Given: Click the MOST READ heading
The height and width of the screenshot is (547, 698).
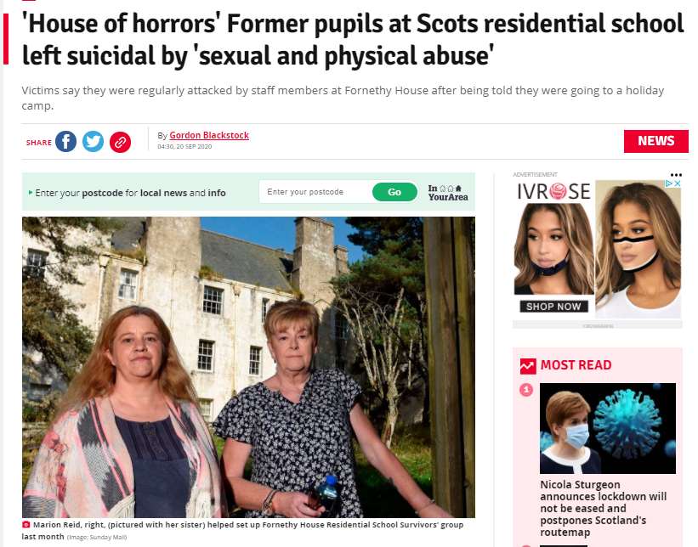Looking at the screenshot, I should 576,365.
